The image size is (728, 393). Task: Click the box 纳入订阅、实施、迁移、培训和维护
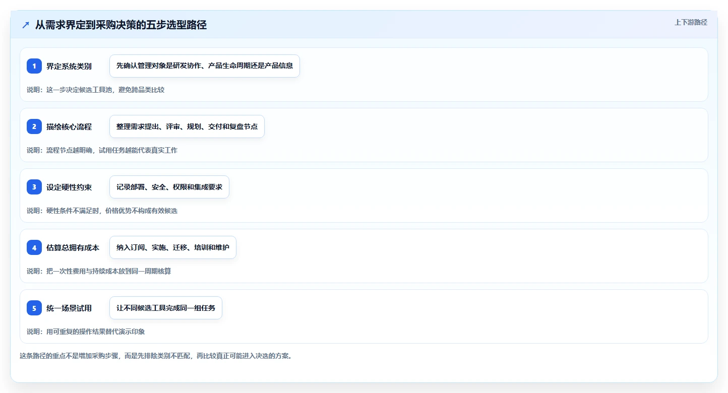click(173, 247)
